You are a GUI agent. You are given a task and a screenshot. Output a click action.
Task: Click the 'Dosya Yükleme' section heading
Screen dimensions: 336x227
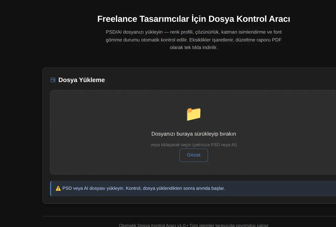point(81,80)
